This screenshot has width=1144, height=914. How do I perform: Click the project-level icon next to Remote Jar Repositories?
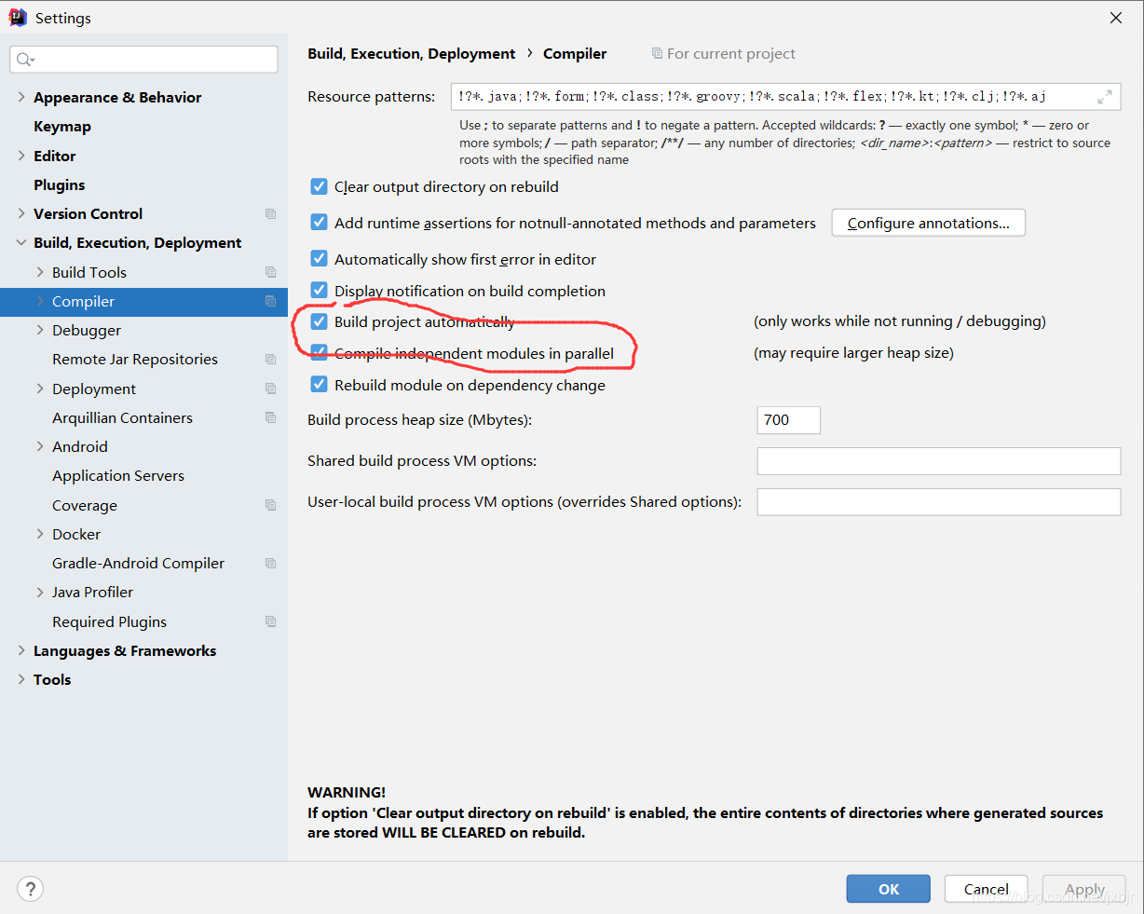pyautogui.click(x=270, y=360)
